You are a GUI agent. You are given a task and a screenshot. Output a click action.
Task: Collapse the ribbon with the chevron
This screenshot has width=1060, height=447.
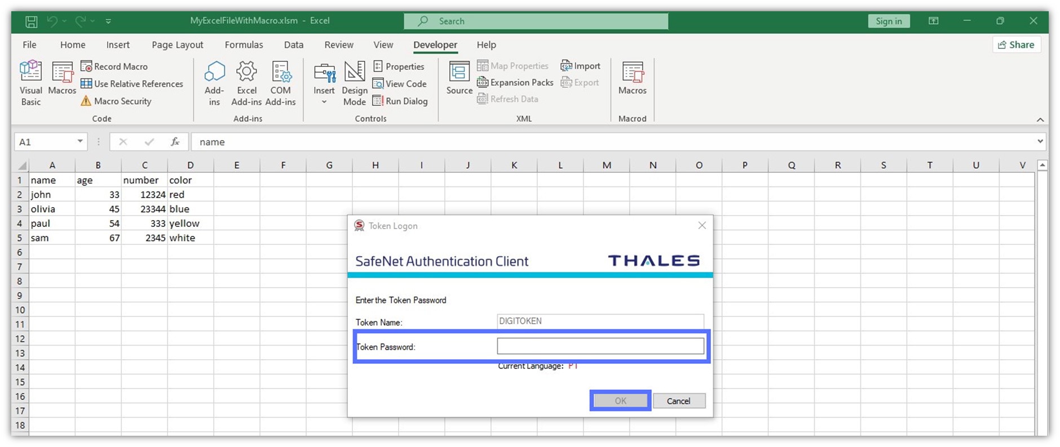coord(1040,119)
